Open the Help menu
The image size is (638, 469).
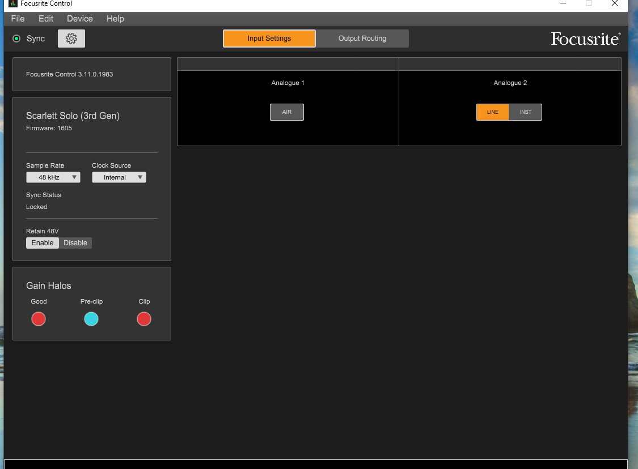[x=115, y=19]
